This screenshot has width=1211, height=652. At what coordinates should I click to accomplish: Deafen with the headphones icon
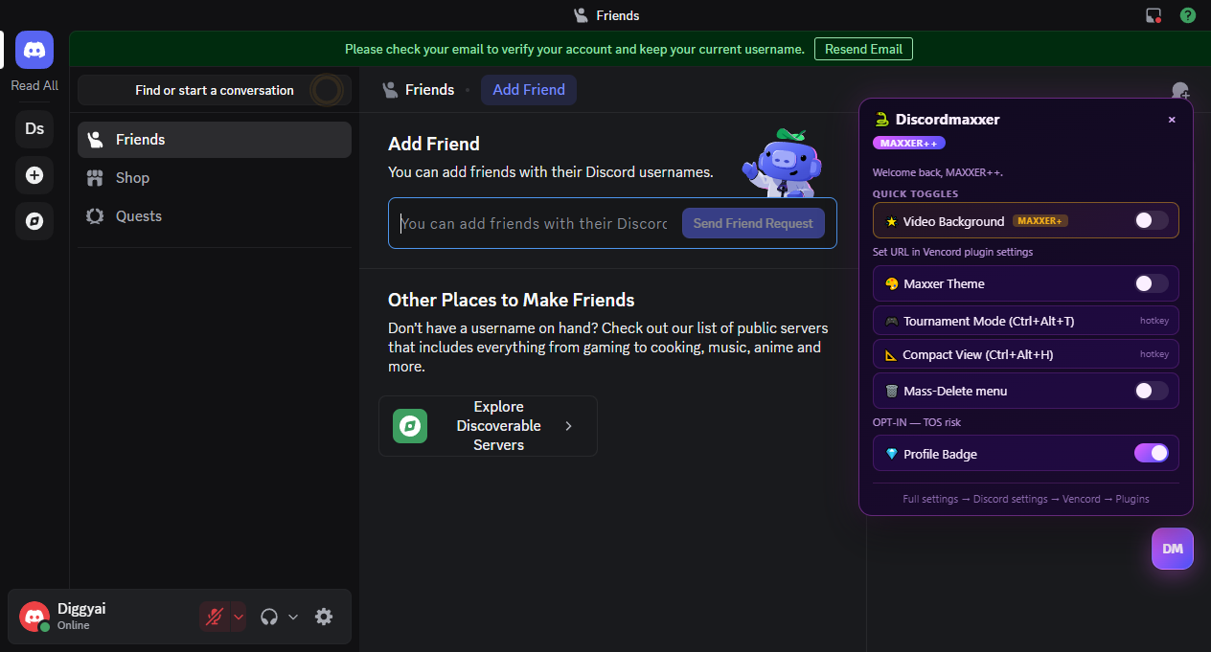(269, 617)
